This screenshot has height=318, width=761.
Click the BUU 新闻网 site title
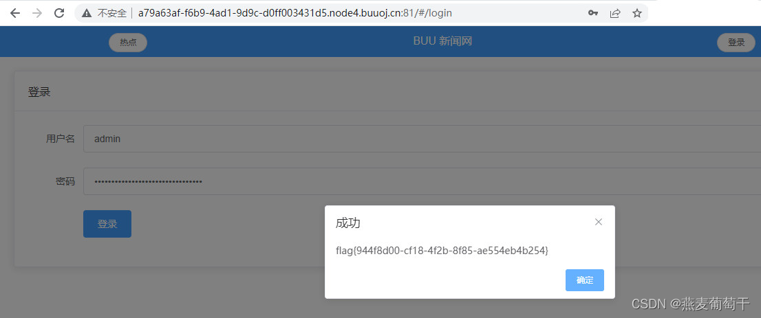pos(442,41)
